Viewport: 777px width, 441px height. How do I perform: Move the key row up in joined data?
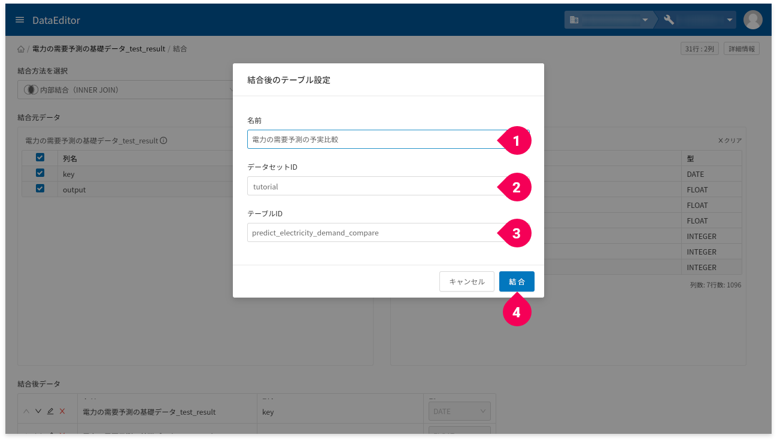point(26,411)
